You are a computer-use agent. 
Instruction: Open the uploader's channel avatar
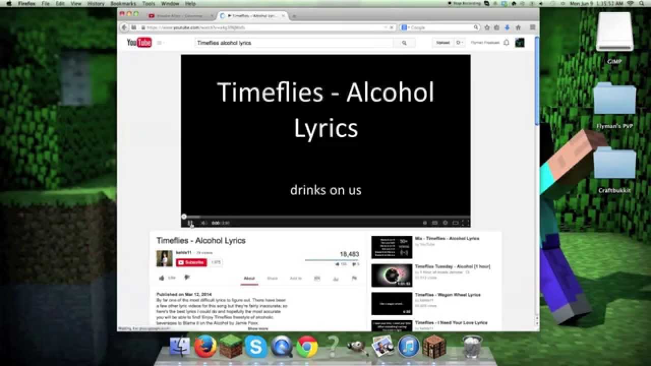click(x=164, y=258)
